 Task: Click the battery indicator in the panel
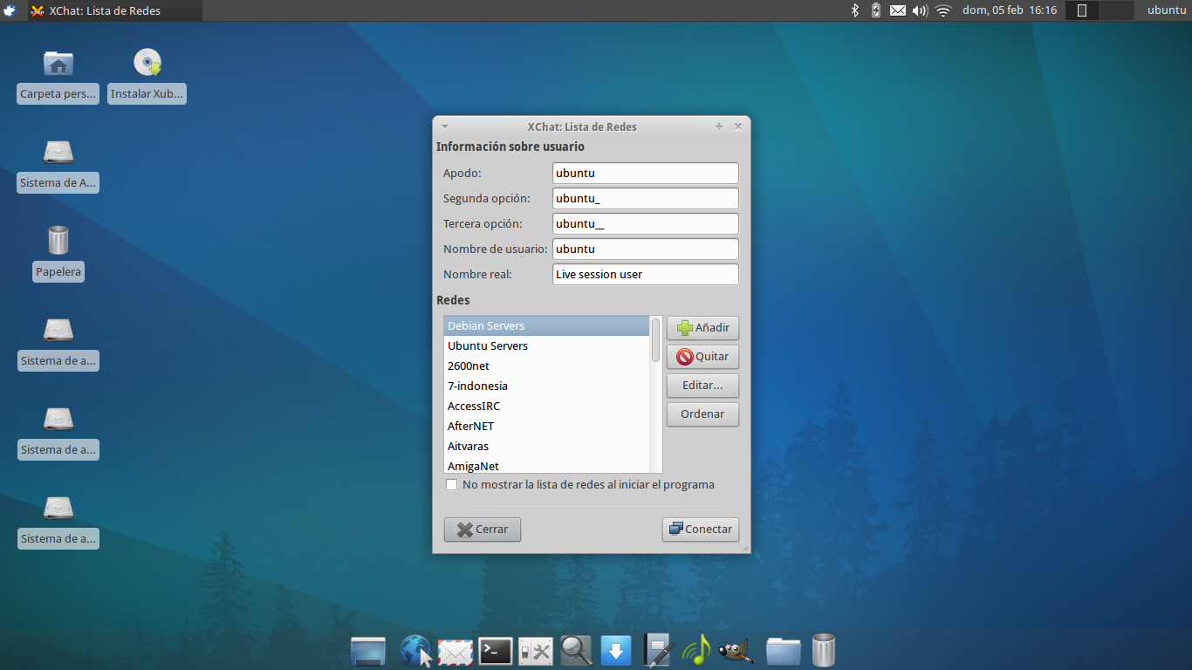[x=874, y=10]
